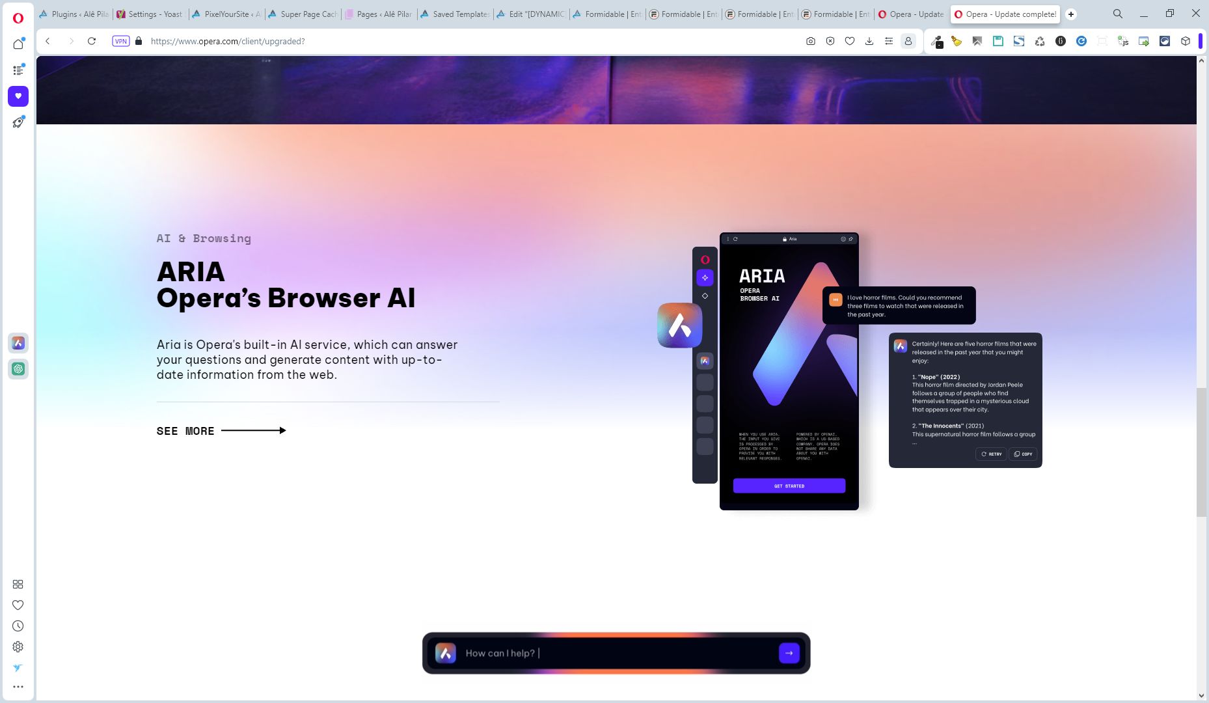This screenshot has width=1209, height=703.
Task: Go to the Start Page home icon
Action: click(18, 44)
